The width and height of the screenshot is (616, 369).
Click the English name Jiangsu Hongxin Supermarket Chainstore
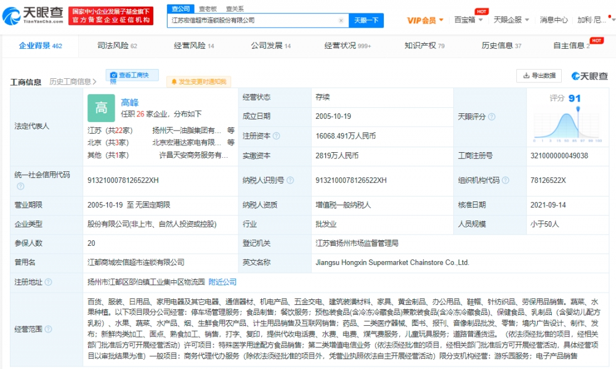pyautogui.click(x=392, y=262)
